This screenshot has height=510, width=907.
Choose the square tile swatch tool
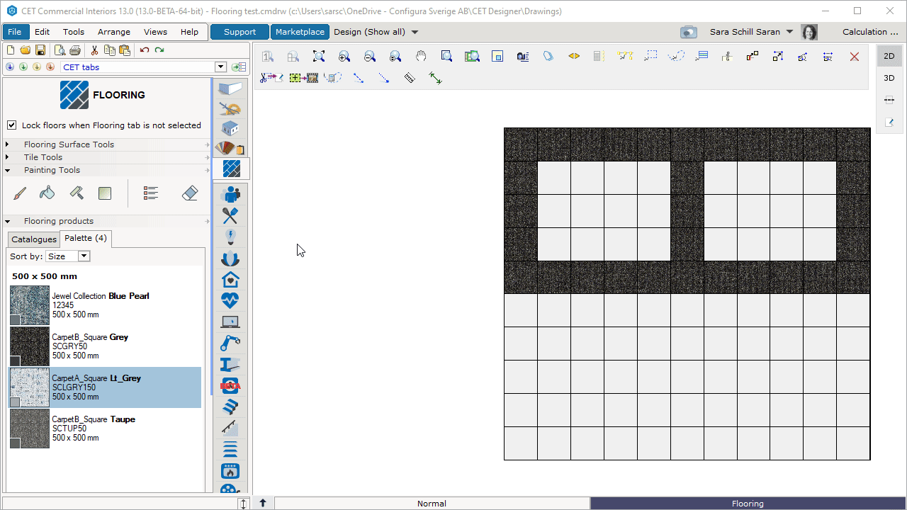coord(105,193)
